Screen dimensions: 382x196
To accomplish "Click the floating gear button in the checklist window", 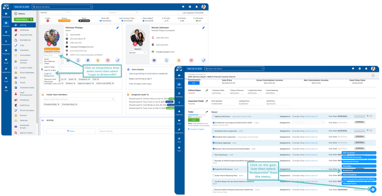I will point(373,190).
